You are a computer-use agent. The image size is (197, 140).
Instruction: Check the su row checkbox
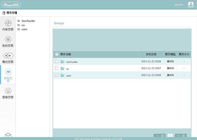pos(57,68)
